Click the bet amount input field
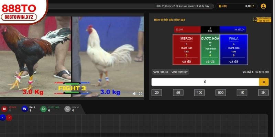Viewport: 275px width, 137px height. pos(205,82)
